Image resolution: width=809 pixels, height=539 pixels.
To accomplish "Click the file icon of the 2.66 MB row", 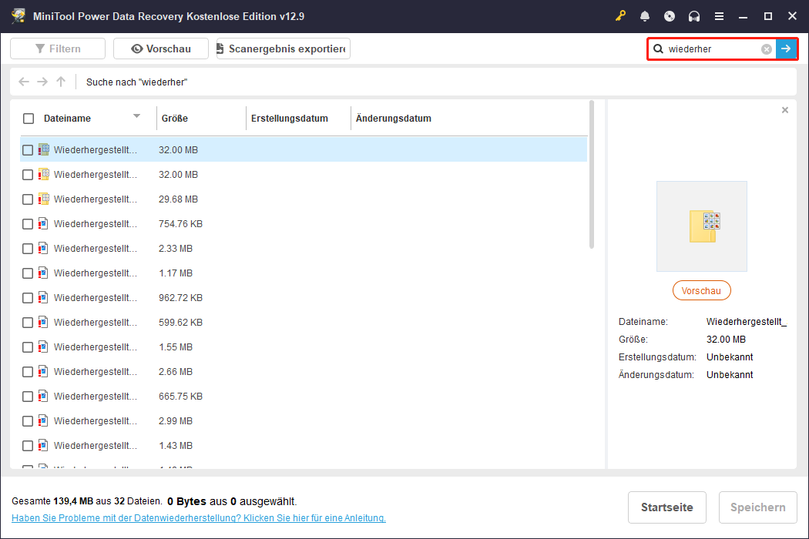I will [43, 371].
